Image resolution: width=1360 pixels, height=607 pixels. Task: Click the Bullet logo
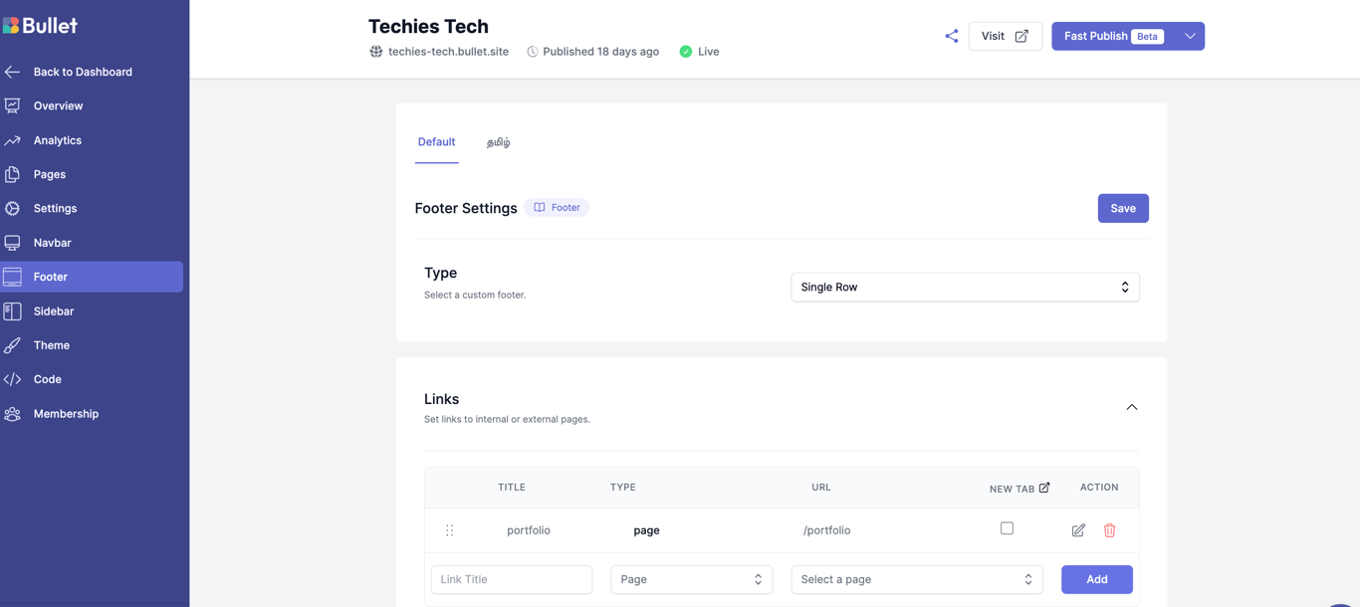[40, 26]
